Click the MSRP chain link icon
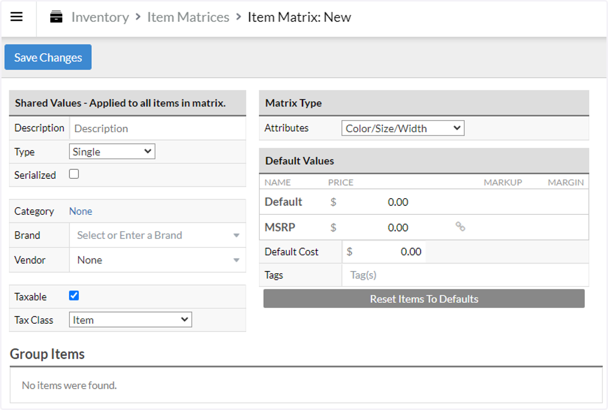 tap(460, 227)
